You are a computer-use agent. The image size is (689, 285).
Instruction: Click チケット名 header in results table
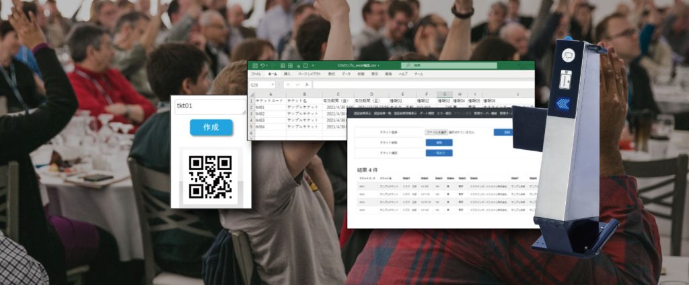coord(386,179)
